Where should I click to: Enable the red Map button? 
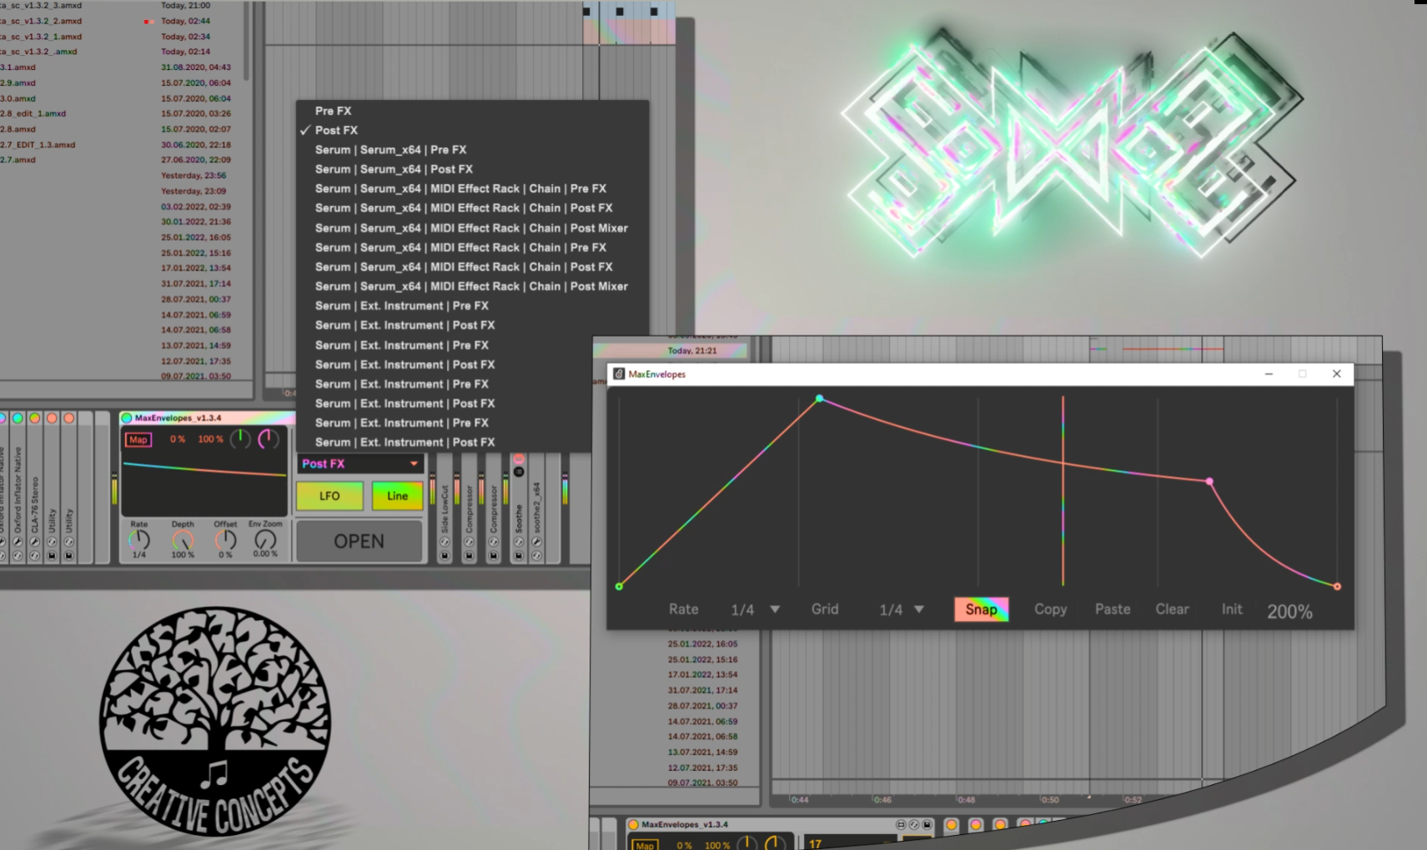pos(138,439)
